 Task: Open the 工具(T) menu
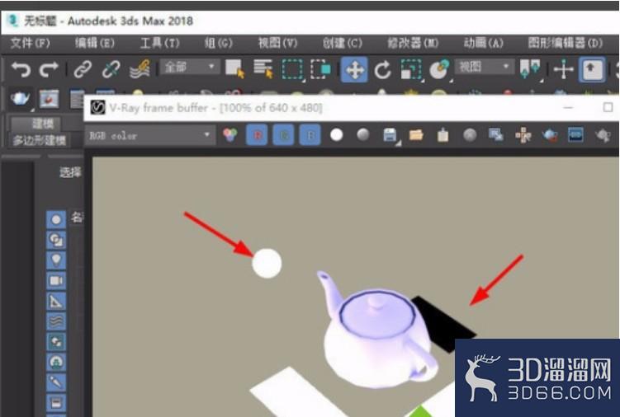159,43
